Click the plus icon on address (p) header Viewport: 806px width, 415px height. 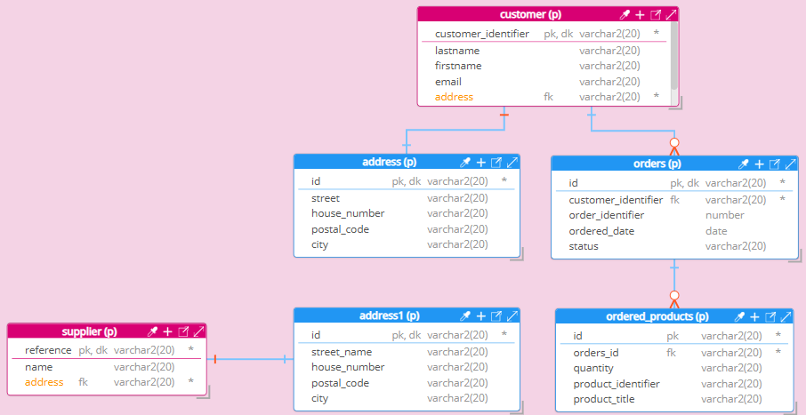(481, 163)
